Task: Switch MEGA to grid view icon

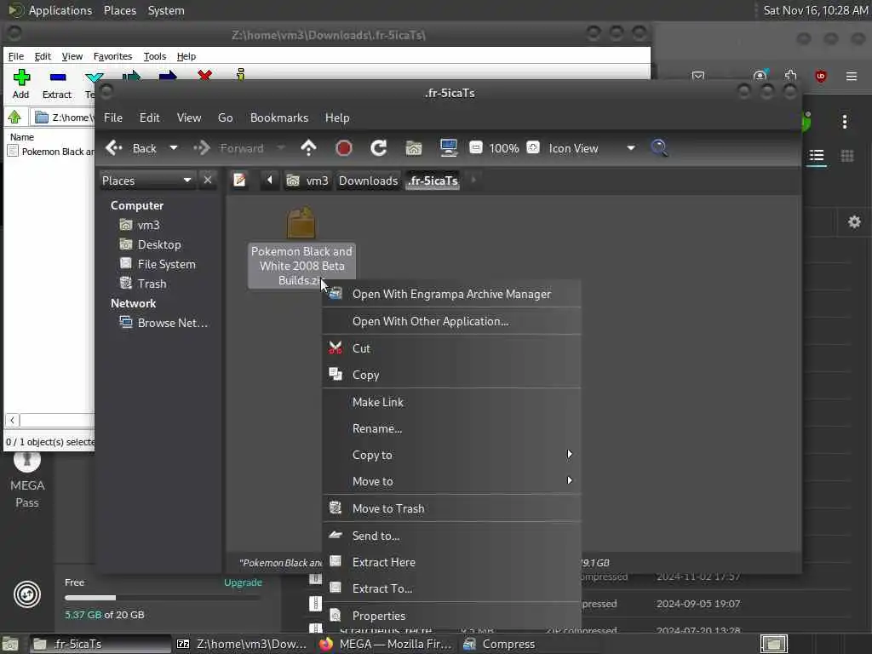Action: 847,156
